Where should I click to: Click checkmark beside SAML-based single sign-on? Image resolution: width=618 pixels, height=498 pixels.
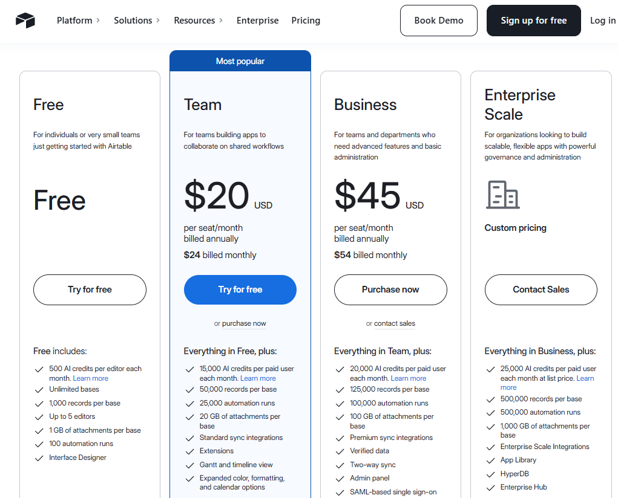click(340, 493)
